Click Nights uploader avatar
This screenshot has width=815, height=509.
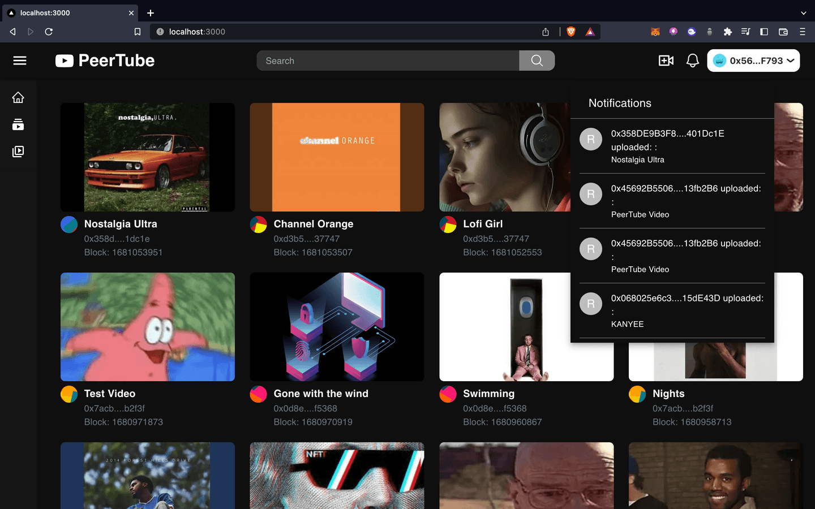click(637, 394)
